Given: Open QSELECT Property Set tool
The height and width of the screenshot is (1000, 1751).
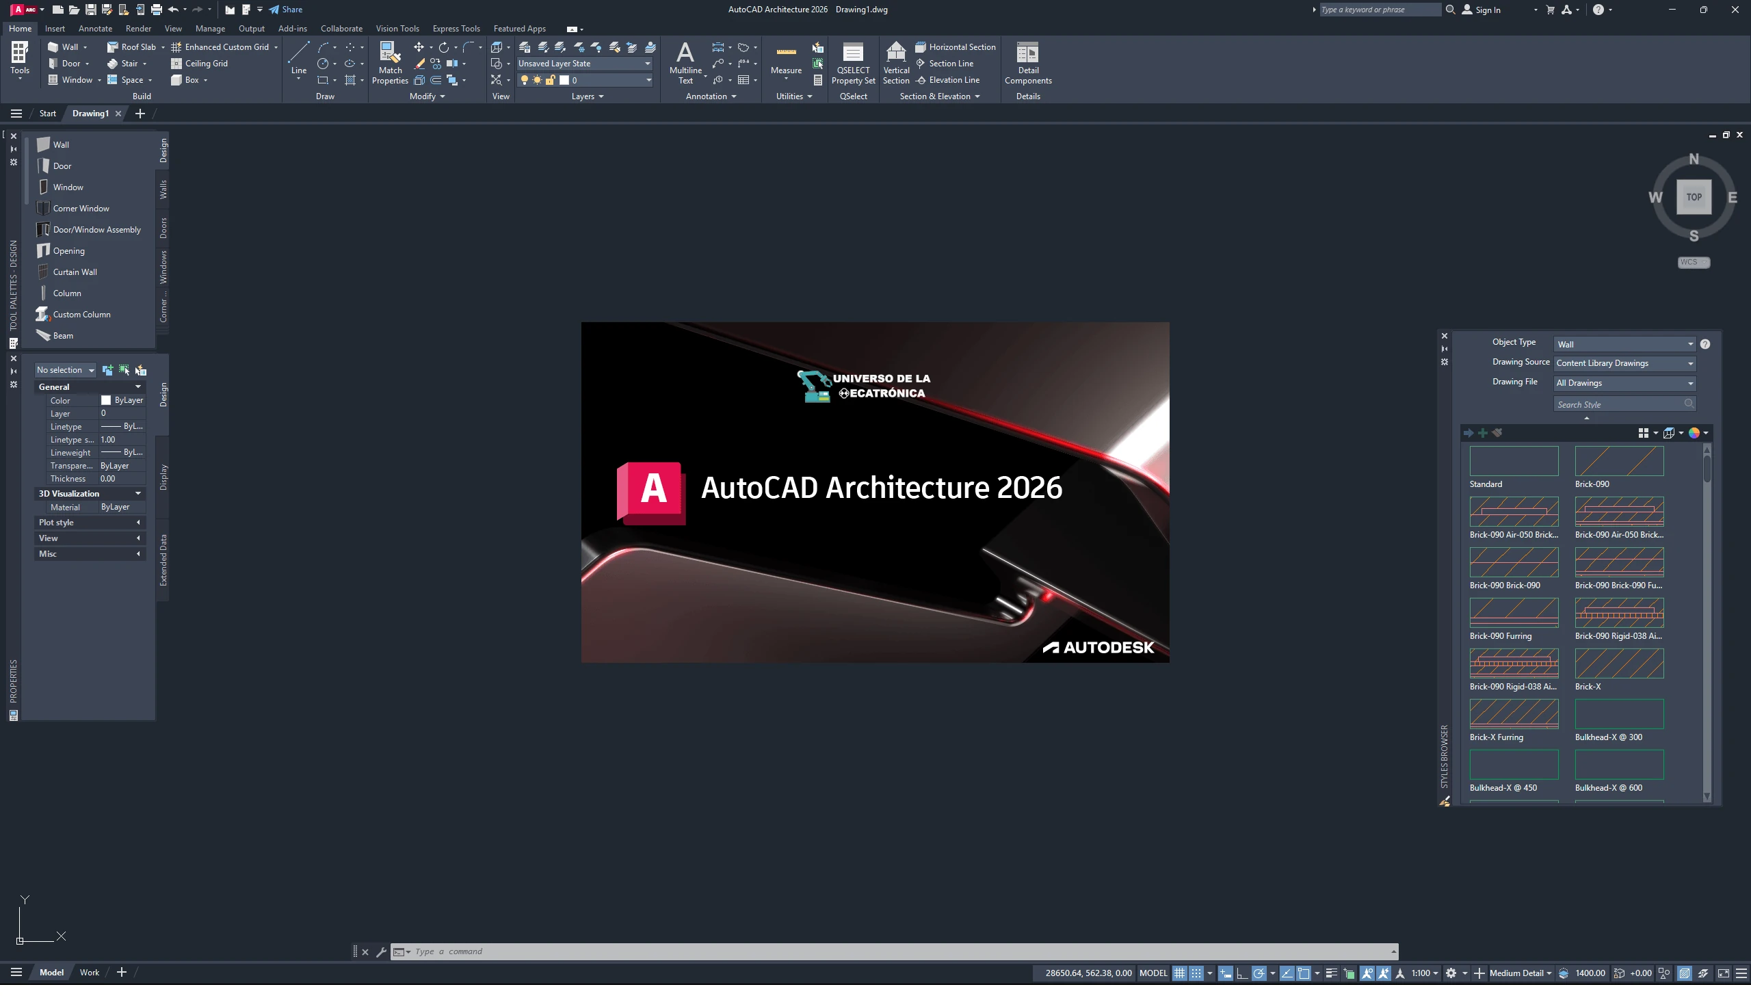Looking at the screenshot, I should click(x=853, y=63).
